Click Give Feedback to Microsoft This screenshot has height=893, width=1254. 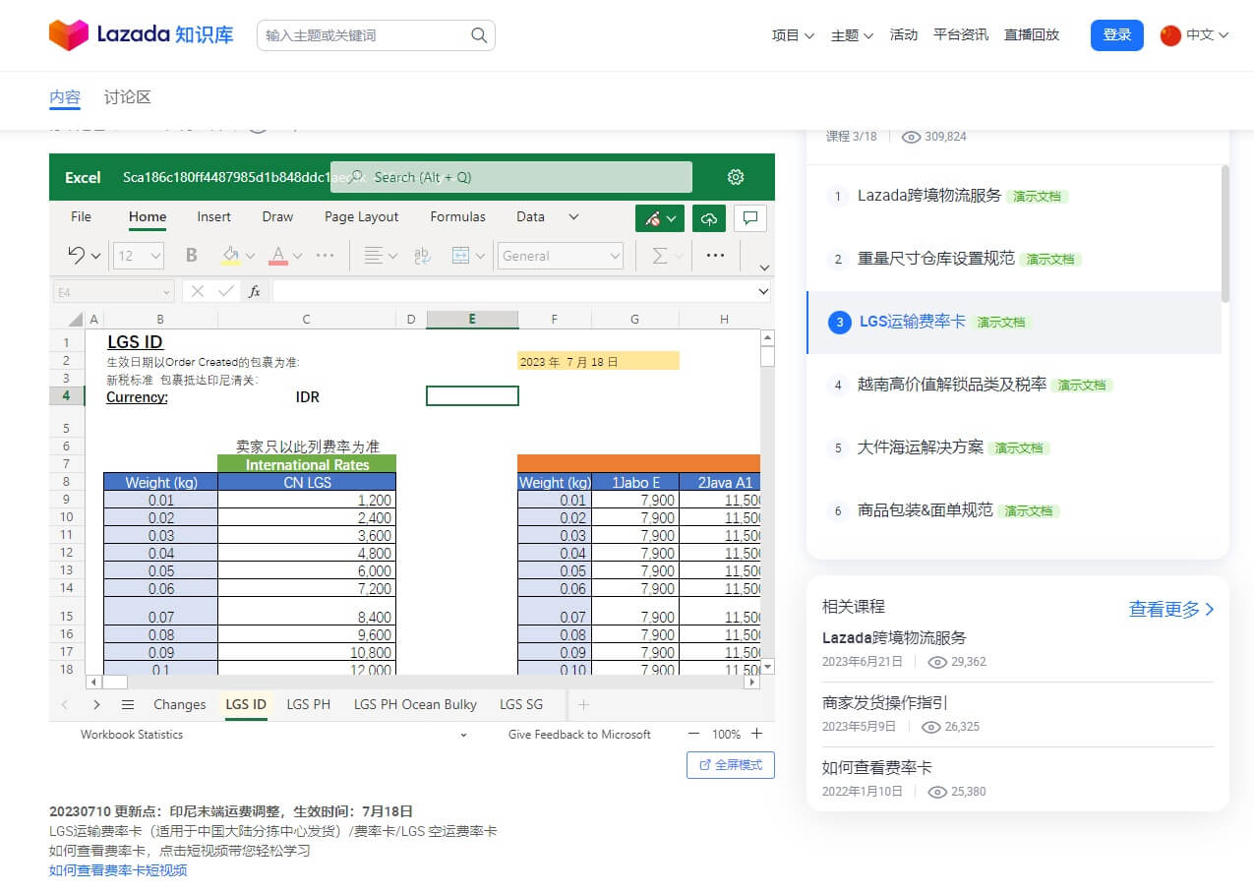point(579,734)
